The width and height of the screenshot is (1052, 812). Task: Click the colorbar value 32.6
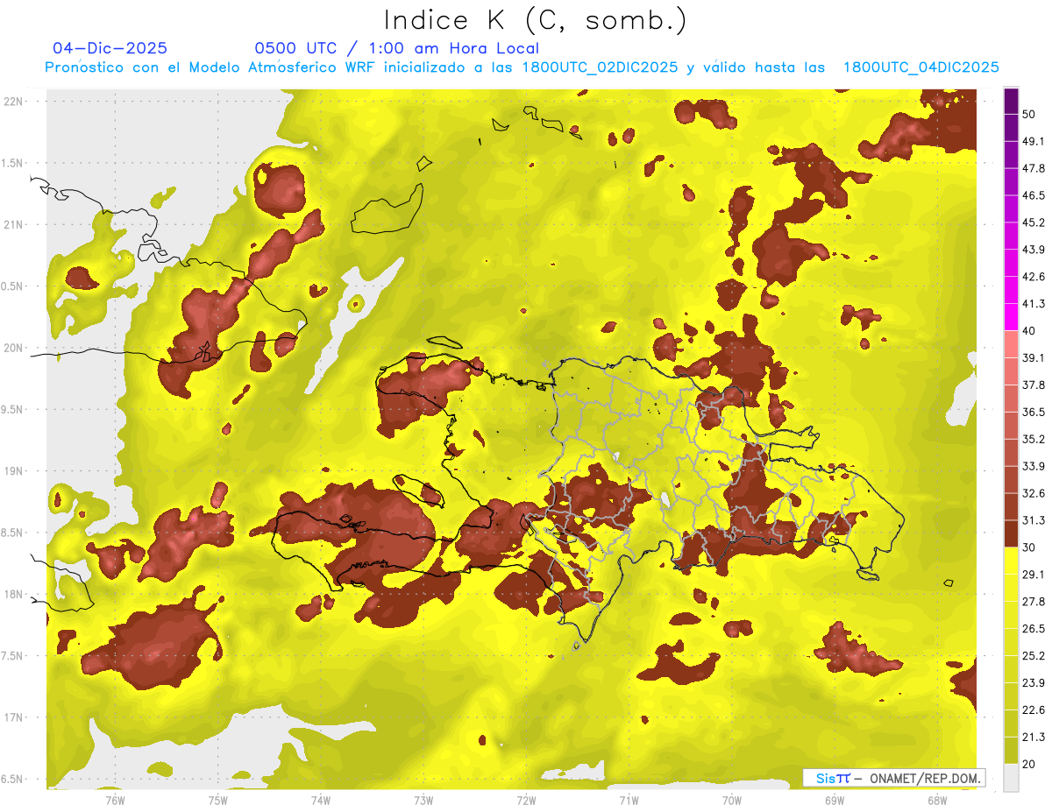pos(1034,493)
